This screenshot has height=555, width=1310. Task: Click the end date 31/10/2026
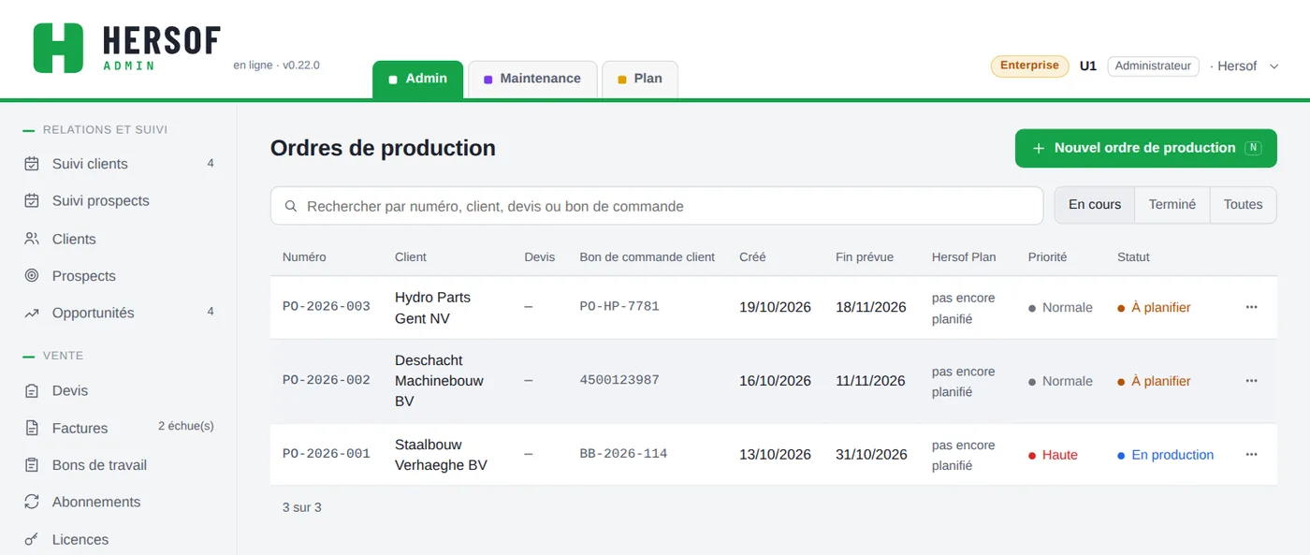(871, 455)
